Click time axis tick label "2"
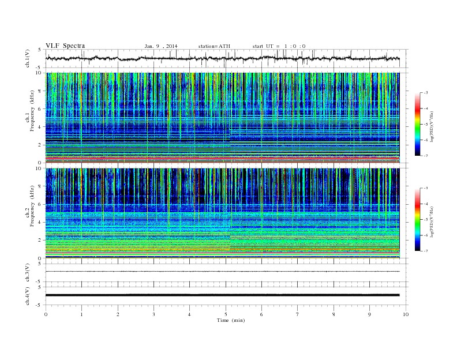 (118, 314)
